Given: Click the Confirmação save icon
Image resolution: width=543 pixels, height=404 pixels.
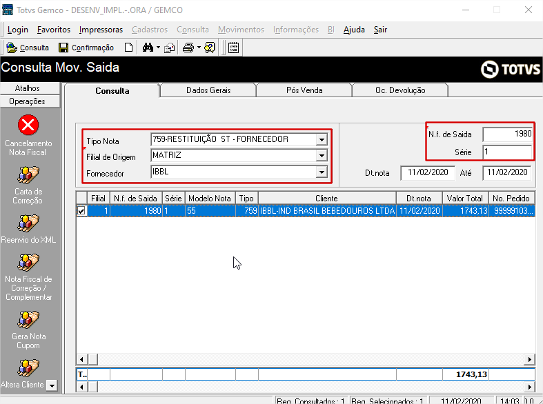Looking at the screenshot, I should click(x=63, y=48).
